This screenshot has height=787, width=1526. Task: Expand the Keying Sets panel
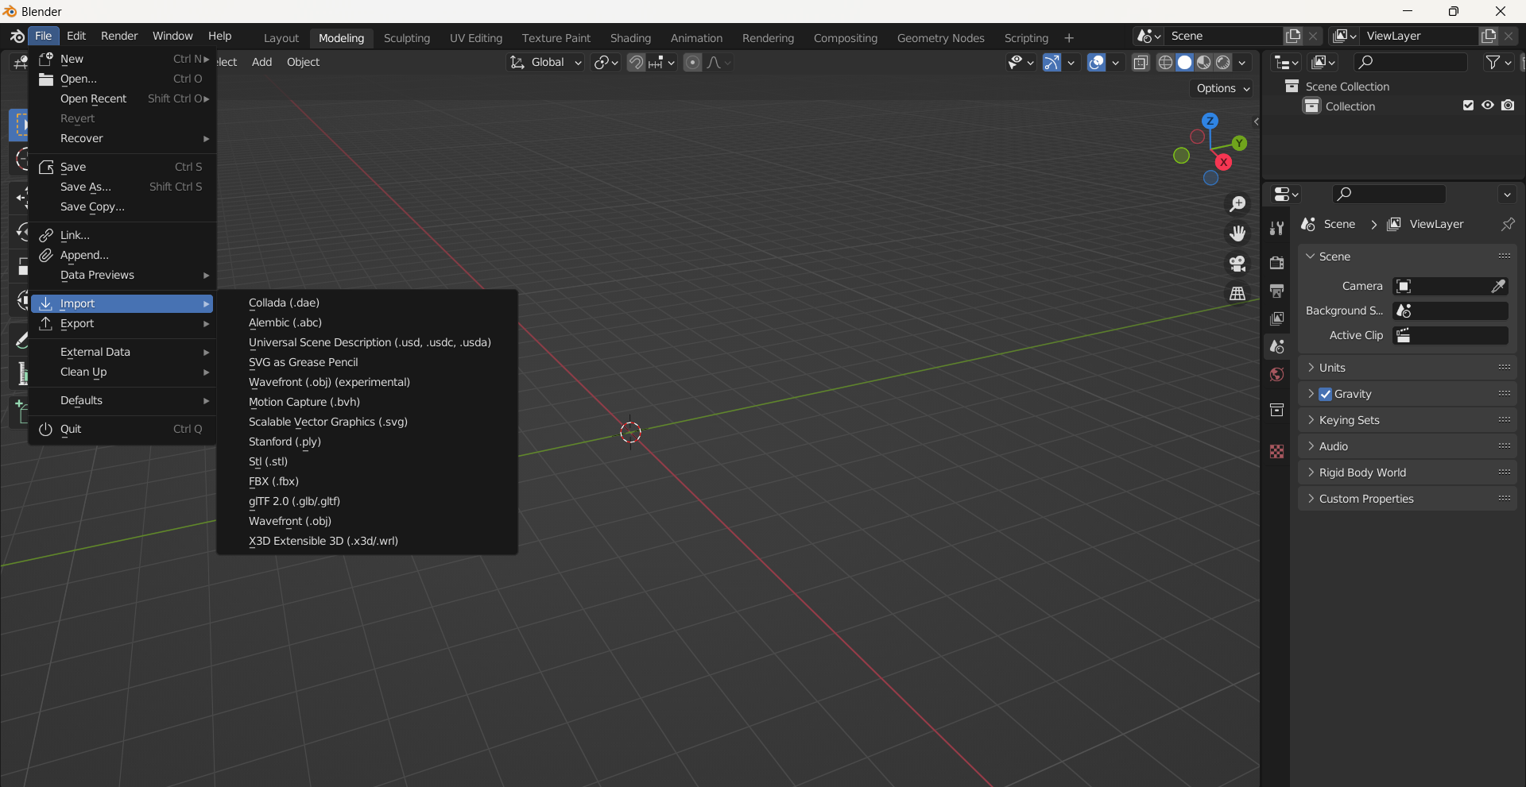[1407, 420]
